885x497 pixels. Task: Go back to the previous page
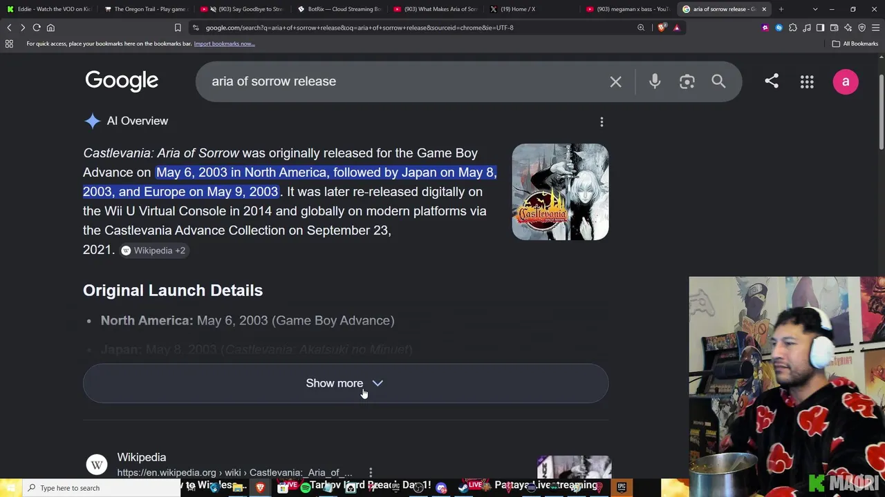click(x=9, y=28)
